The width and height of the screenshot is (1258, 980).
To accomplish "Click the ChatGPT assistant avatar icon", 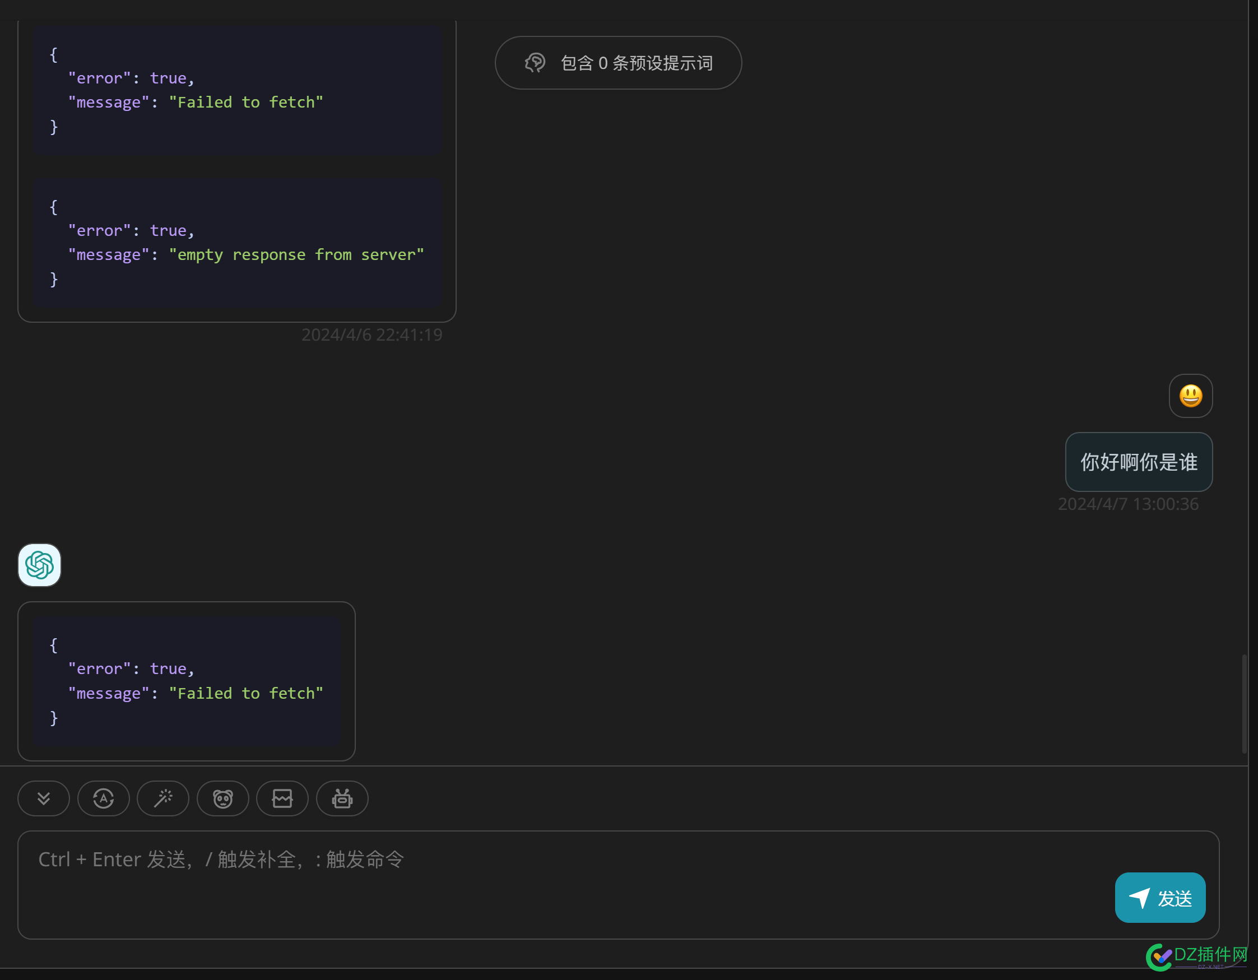I will click(39, 565).
